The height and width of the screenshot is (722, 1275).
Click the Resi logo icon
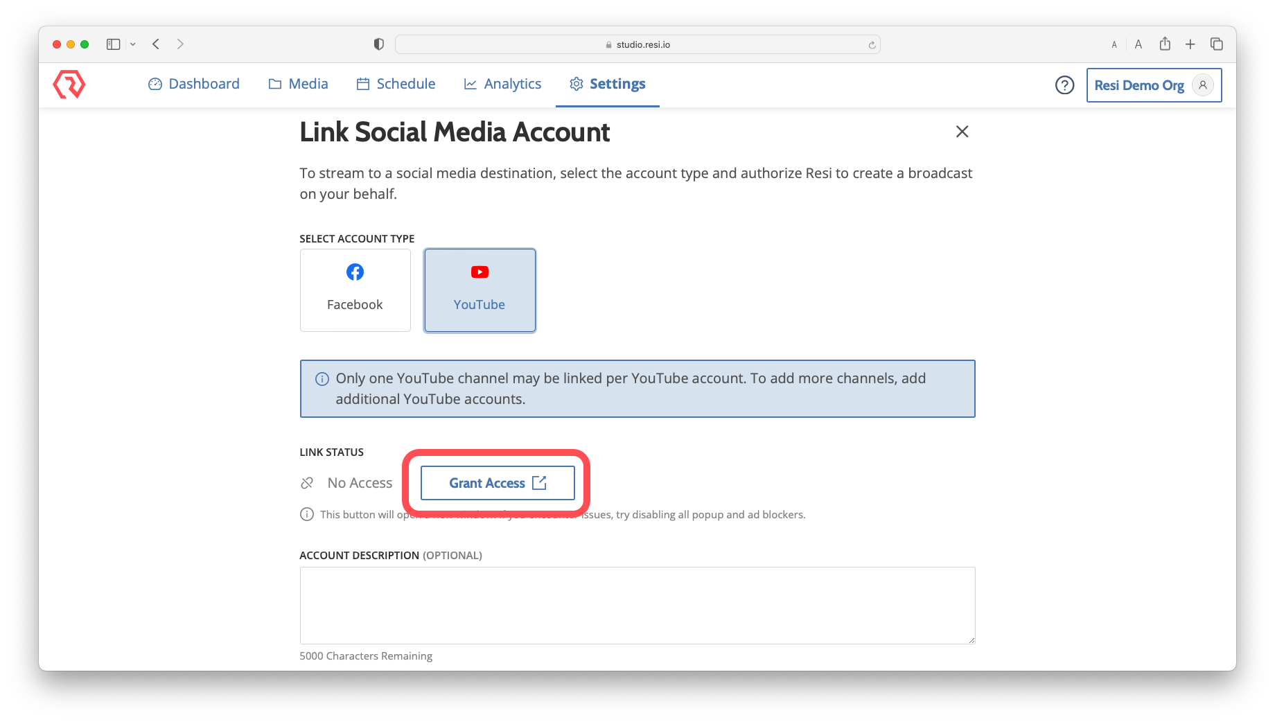coord(69,85)
